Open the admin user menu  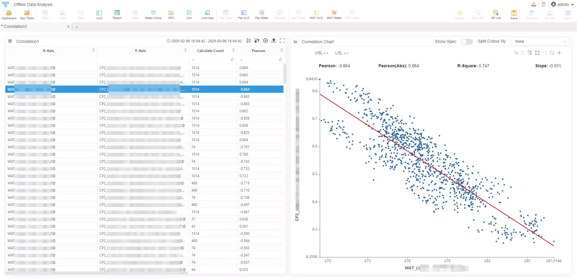pos(562,5)
